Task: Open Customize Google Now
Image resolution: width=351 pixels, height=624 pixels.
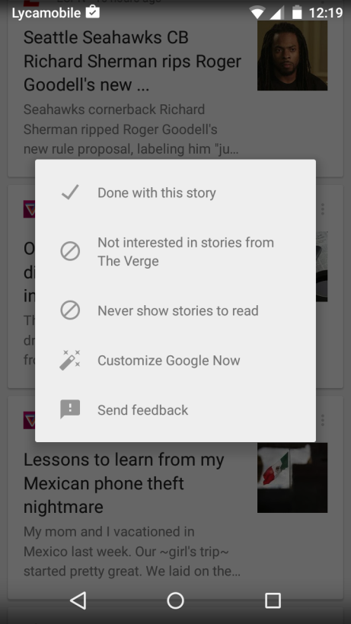Action: [175, 360]
